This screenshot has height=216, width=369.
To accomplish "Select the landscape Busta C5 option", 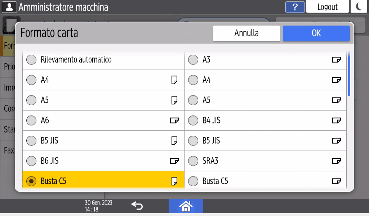I will 194,181.
